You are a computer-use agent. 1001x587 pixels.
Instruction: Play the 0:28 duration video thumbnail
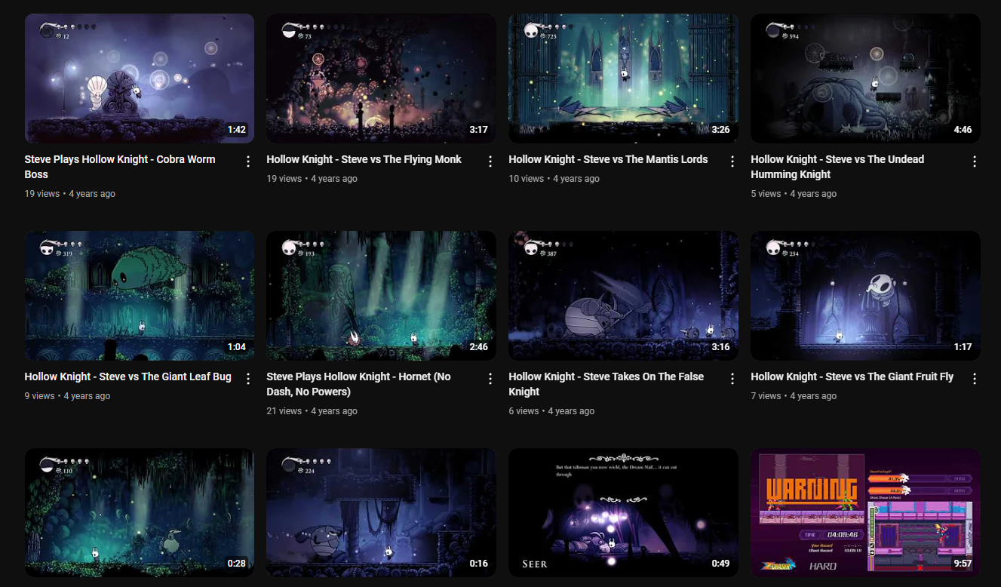140,513
